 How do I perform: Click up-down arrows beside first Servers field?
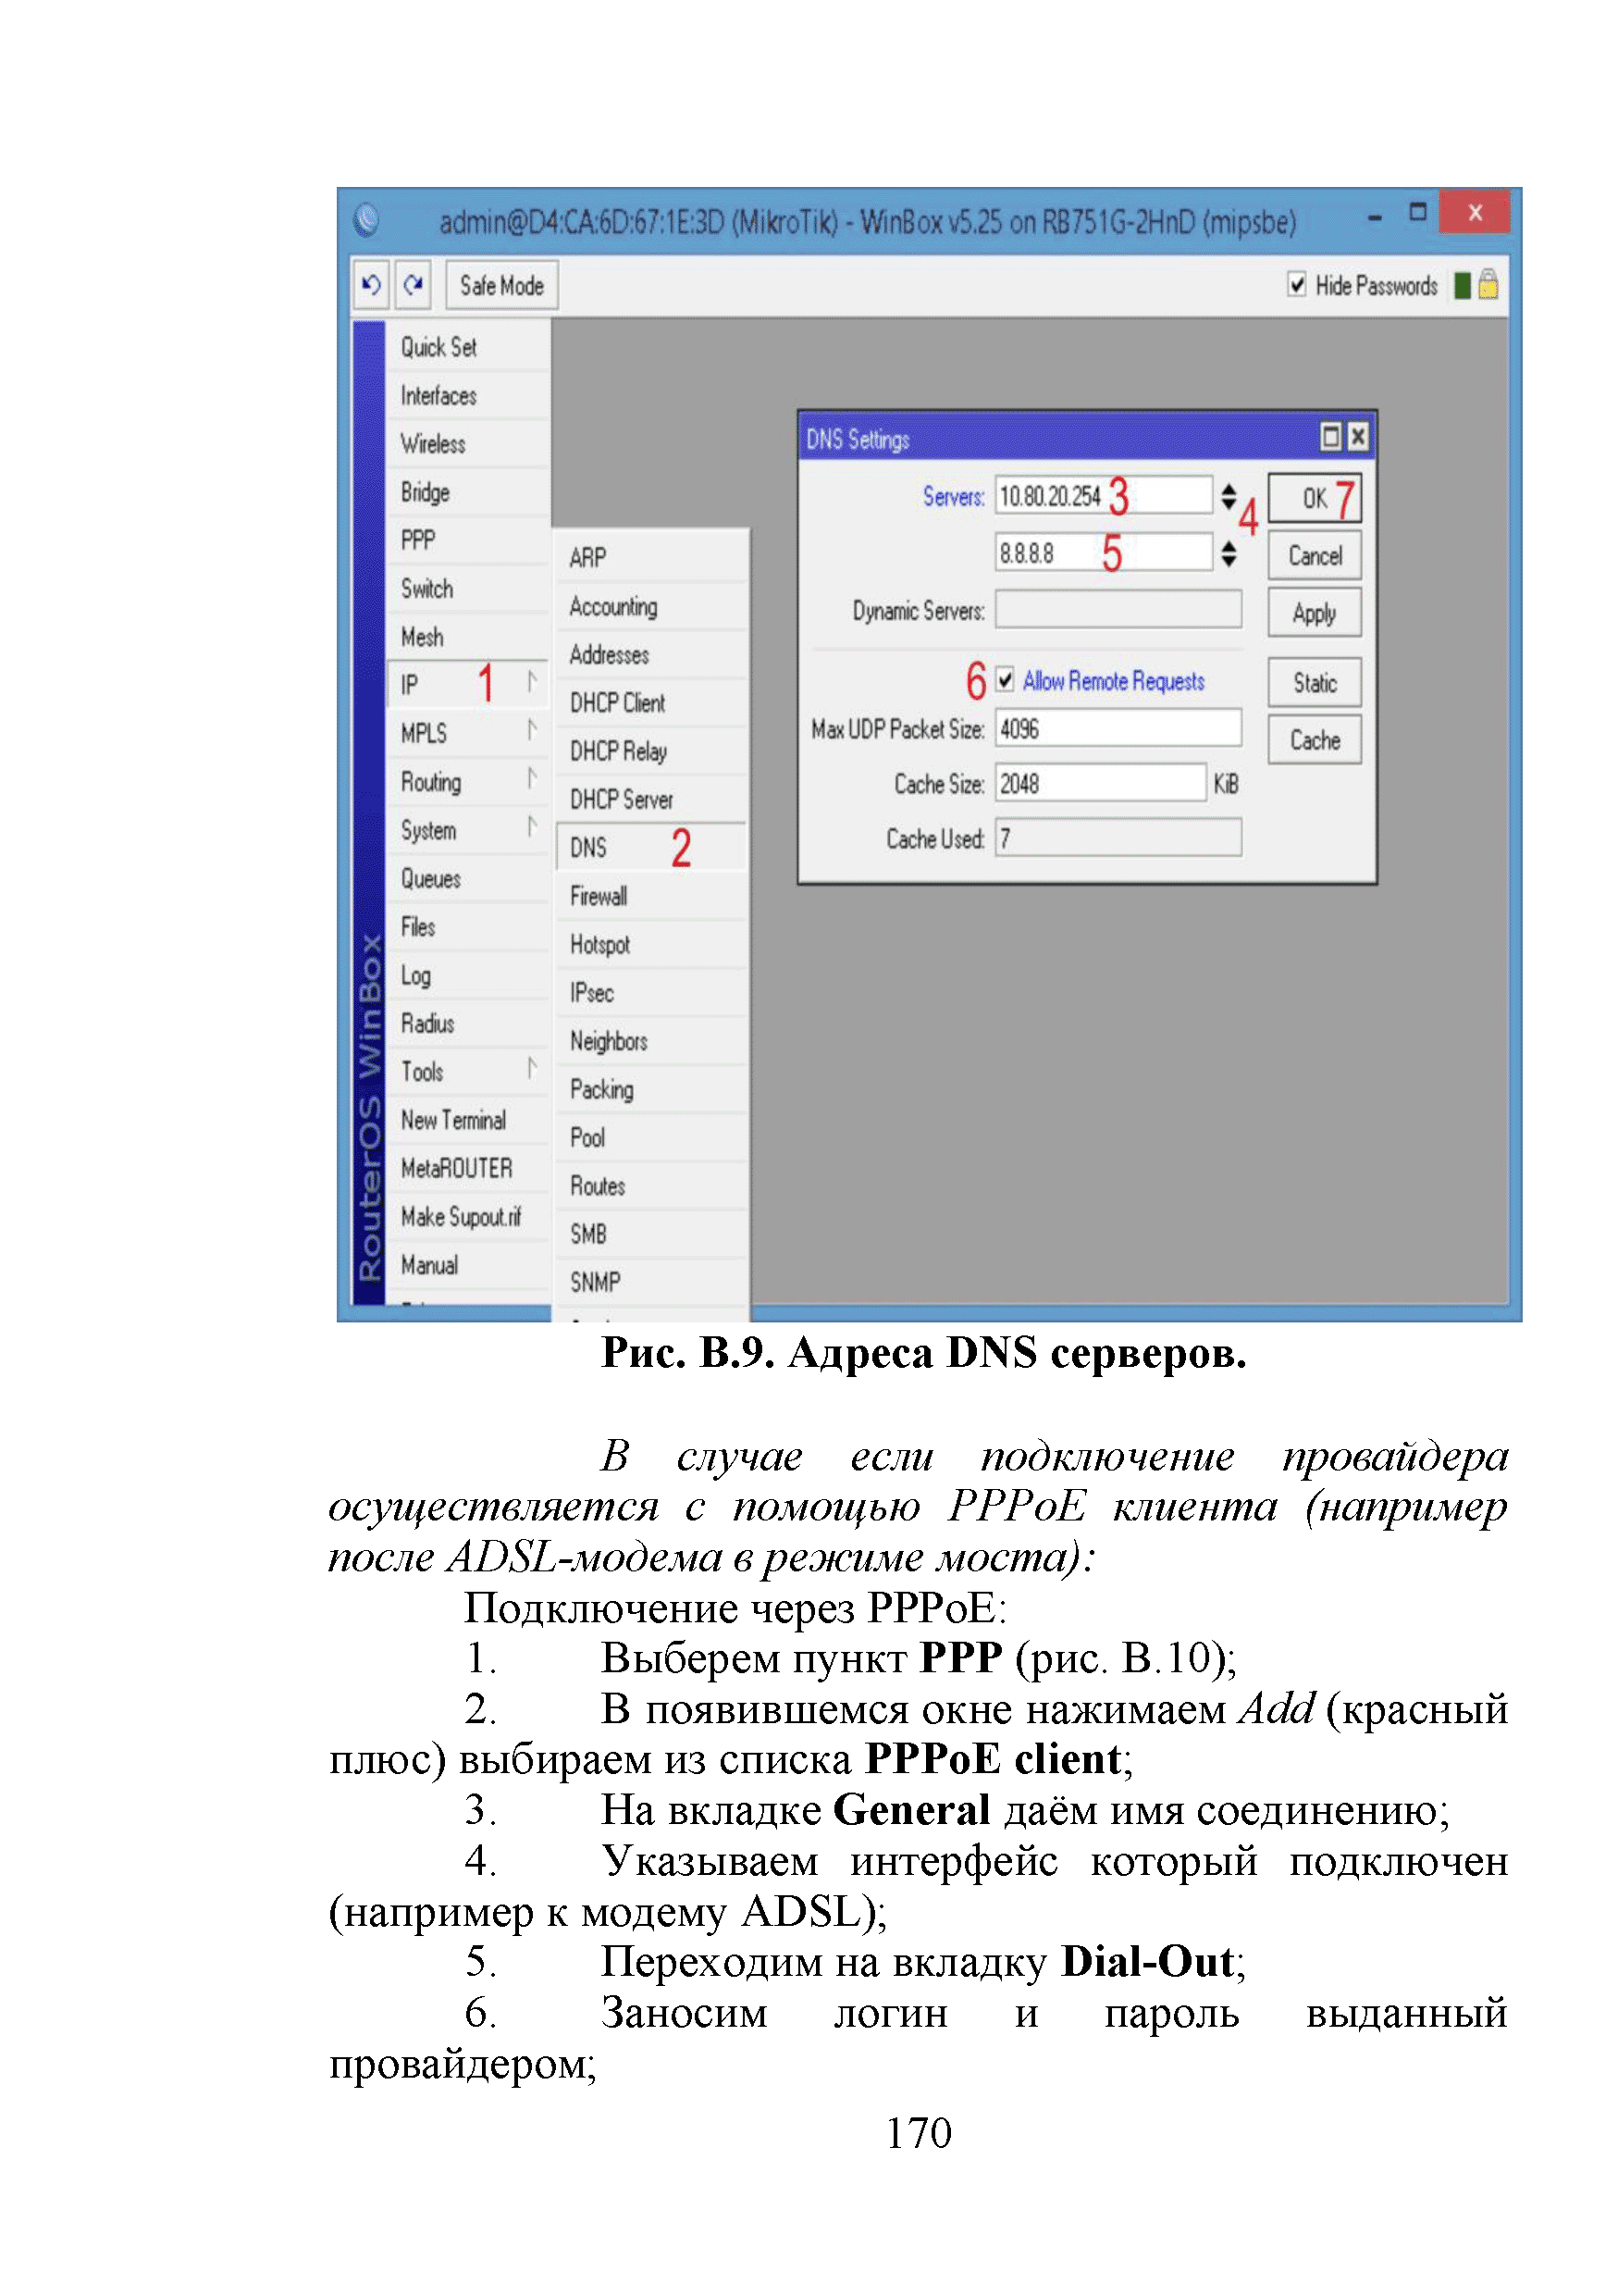1229,497
